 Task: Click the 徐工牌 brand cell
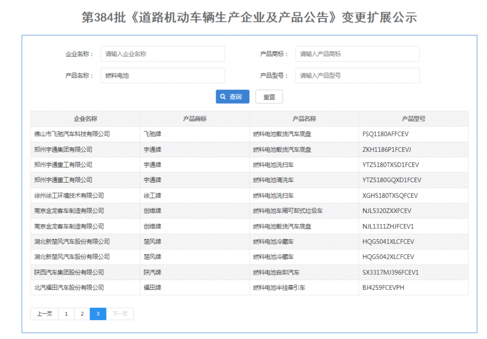pyautogui.click(x=152, y=196)
